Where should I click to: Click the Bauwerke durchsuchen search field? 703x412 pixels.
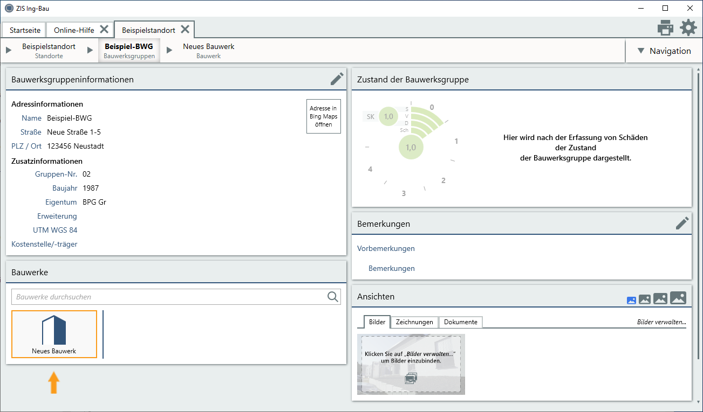click(168, 297)
